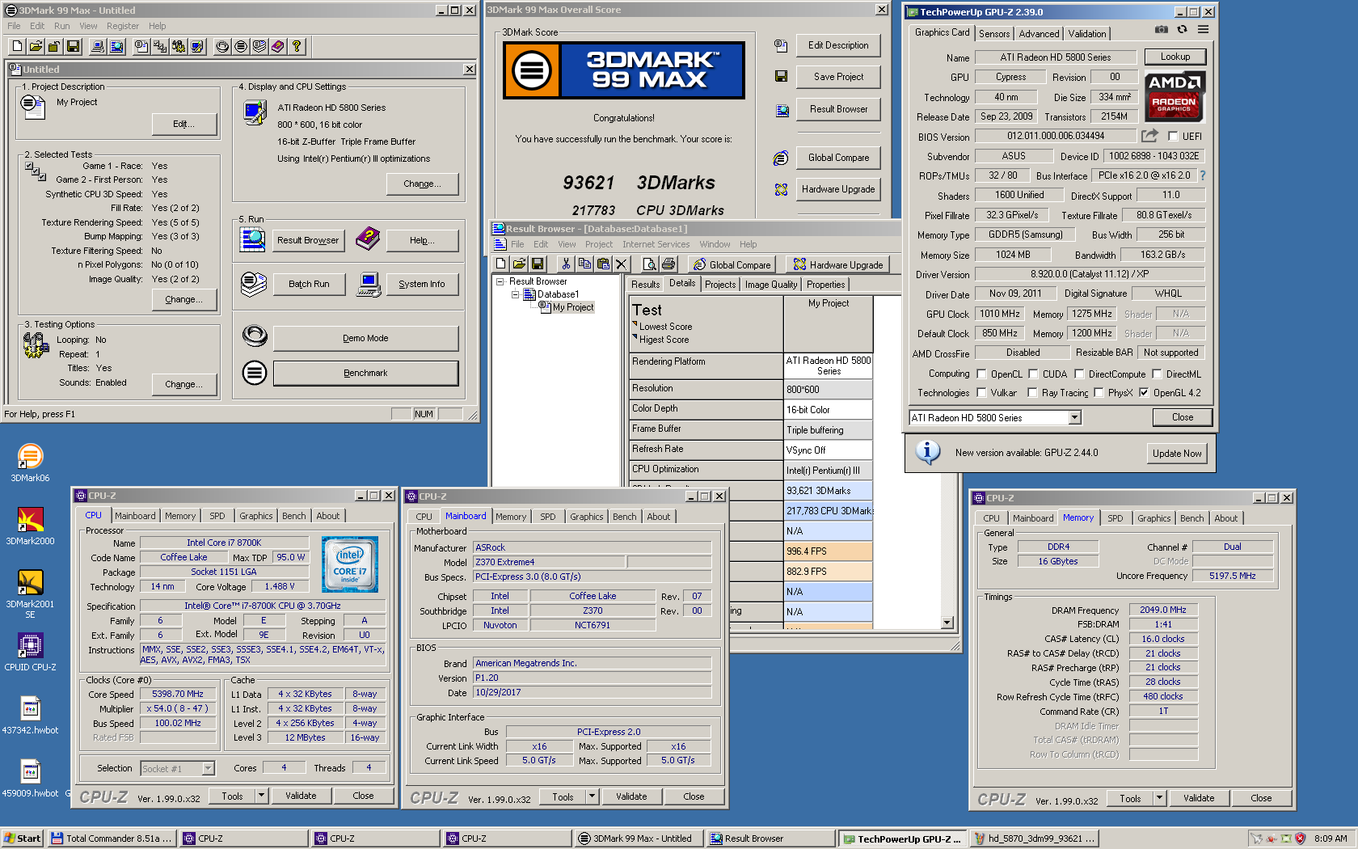Click the Open folder icon in Result Browser
1358x849 pixels.
pos(519,264)
